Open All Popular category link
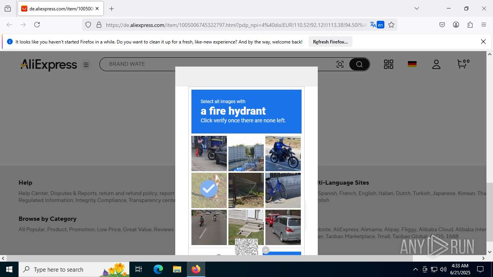This screenshot has width=493, height=277. click(x=32, y=229)
